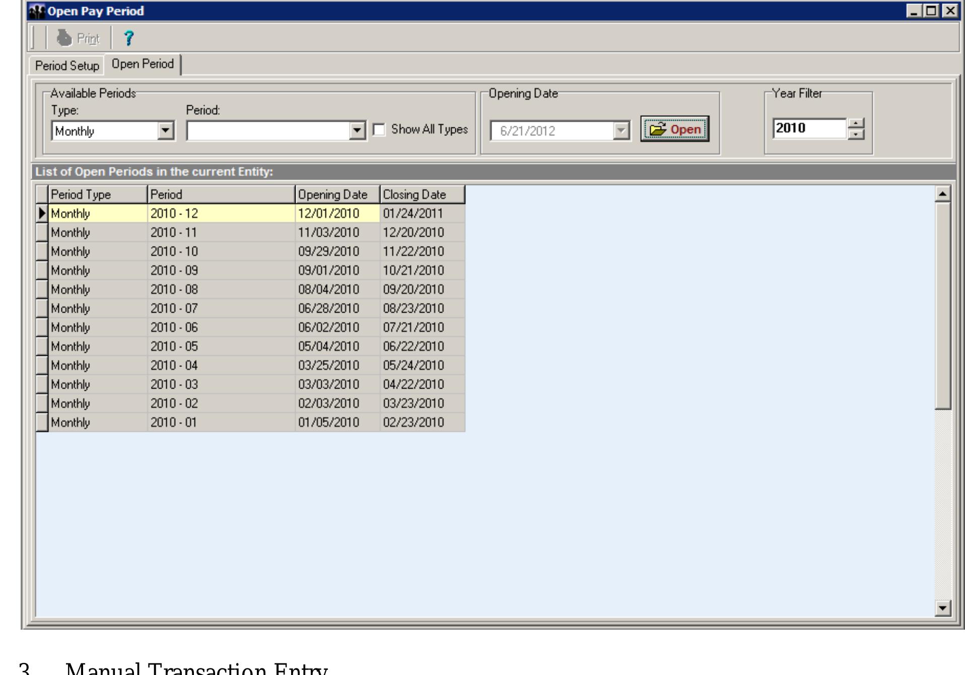Click the vertical scrollbar up arrow
Image resolution: width=965 pixels, height=675 pixels.
[943, 193]
